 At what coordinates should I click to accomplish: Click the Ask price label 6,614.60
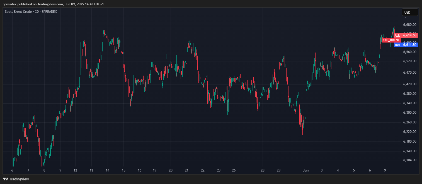(x=409, y=35)
